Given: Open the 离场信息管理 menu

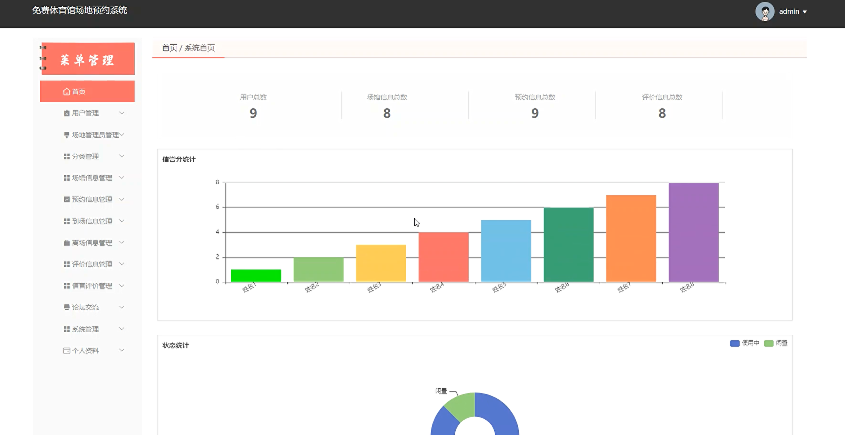Looking at the screenshot, I should click(87, 243).
